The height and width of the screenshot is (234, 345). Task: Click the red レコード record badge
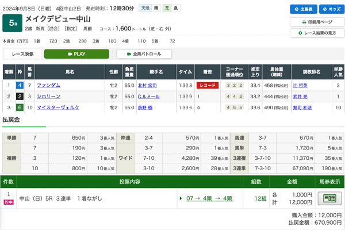pos(208,85)
